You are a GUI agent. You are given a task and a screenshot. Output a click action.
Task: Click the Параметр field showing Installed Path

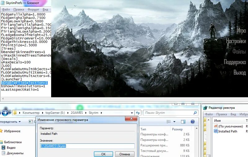(87, 134)
